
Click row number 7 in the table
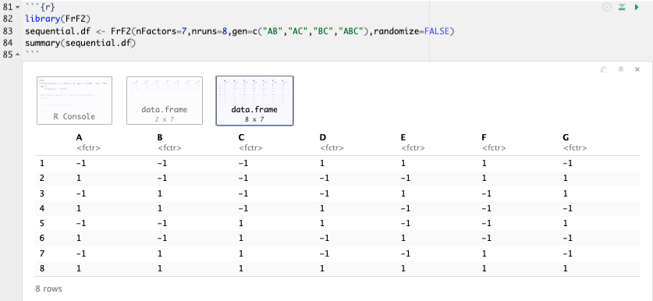(41, 253)
